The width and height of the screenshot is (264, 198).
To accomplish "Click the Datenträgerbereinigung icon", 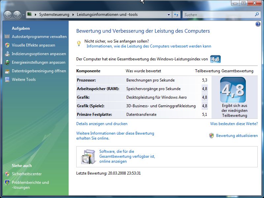I will coord(7,71).
